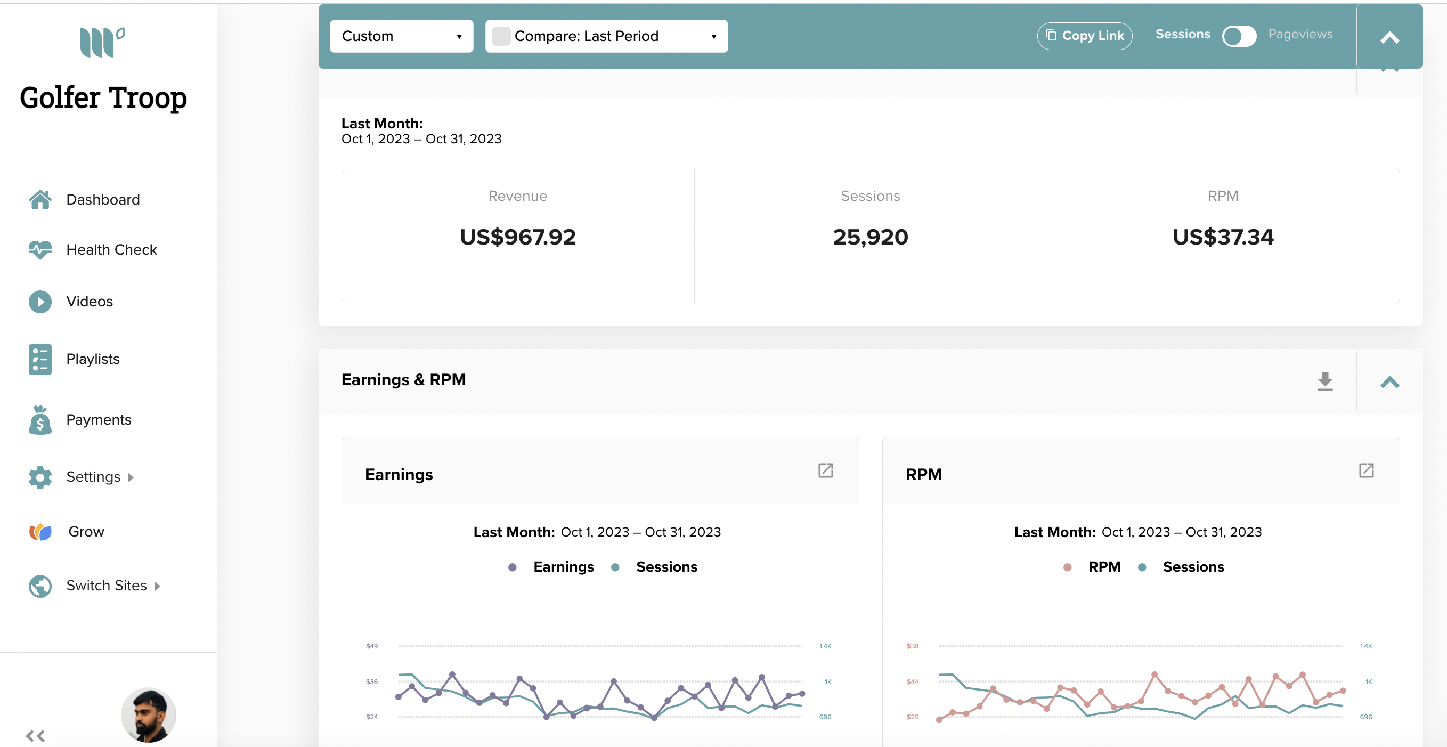The height and width of the screenshot is (747, 1447).
Task: Click the RPM US$37.34 card
Action: [1223, 236]
